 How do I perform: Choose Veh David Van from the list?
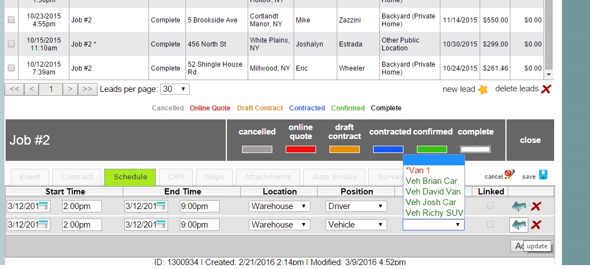(433, 192)
